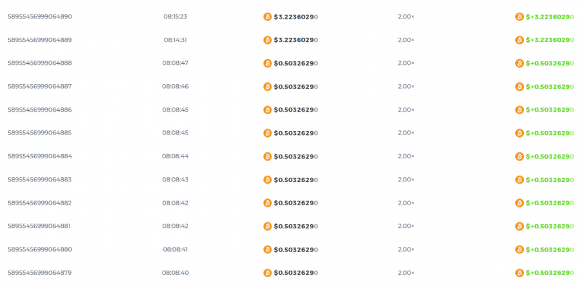Click the 08:08:40 timestamp
Viewport: 579px width, 284px height.
click(x=175, y=273)
